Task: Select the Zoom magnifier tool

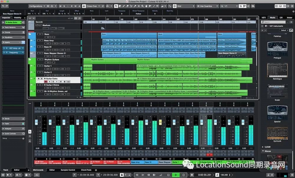Action: pyautogui.click(x=142, y=6)
